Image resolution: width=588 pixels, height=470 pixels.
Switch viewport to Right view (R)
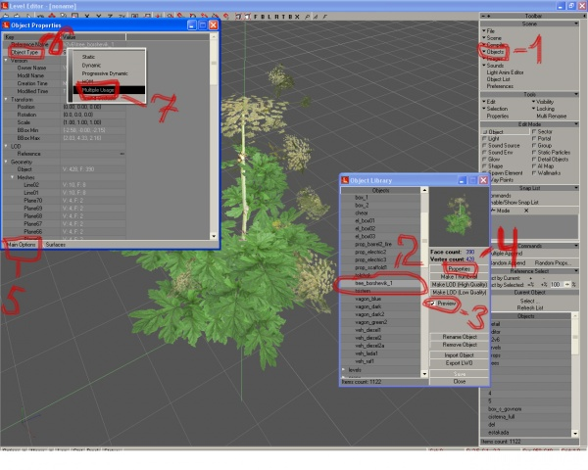276,17
